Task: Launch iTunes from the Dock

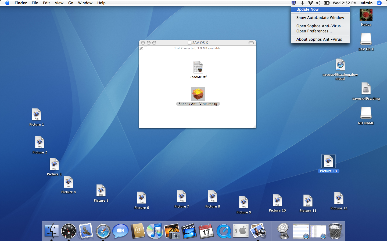Action: point(155,231)
